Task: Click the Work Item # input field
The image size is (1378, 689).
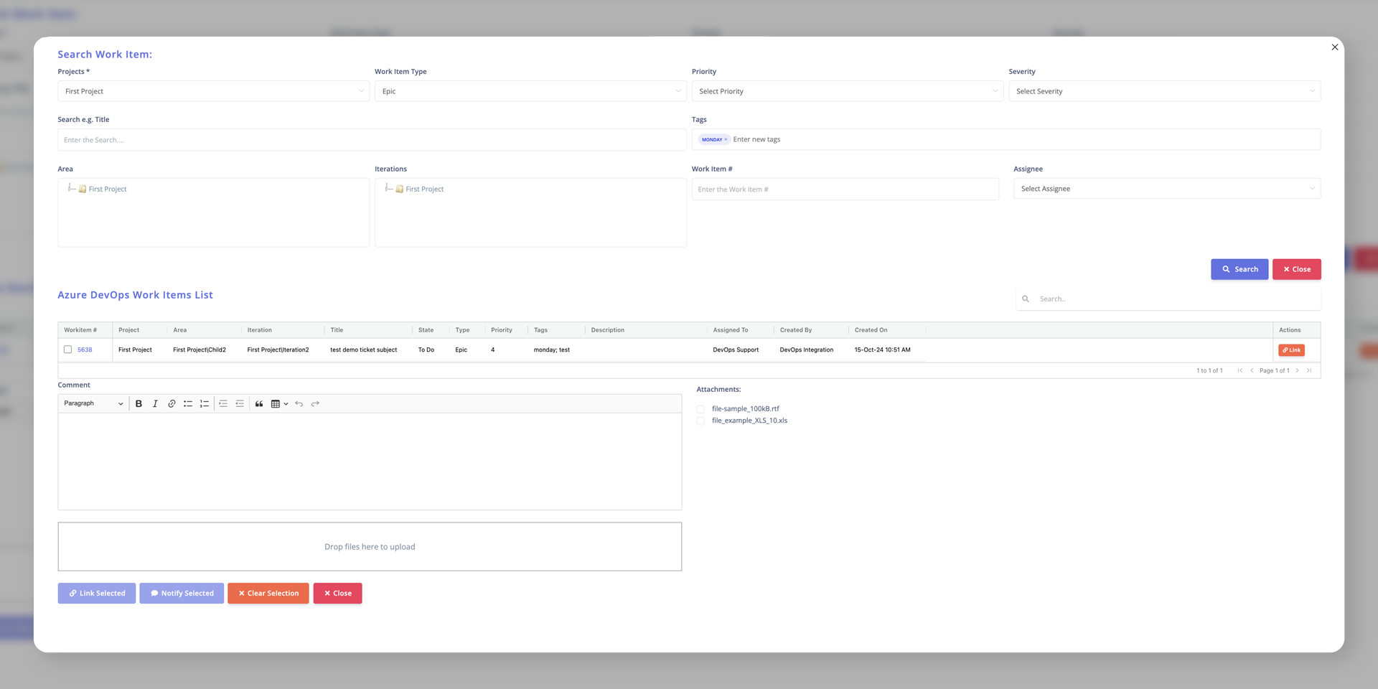Action: [x=845, y=189]
